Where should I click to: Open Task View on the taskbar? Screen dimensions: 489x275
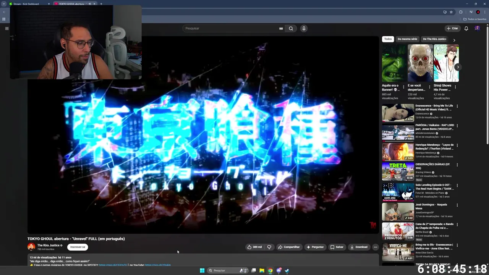253,270
